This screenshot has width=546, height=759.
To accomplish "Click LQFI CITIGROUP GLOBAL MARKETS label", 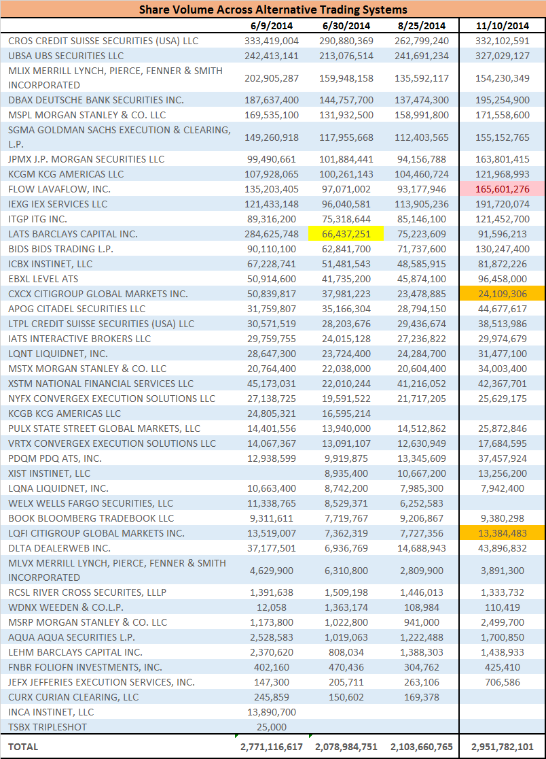I will [96, 535].
